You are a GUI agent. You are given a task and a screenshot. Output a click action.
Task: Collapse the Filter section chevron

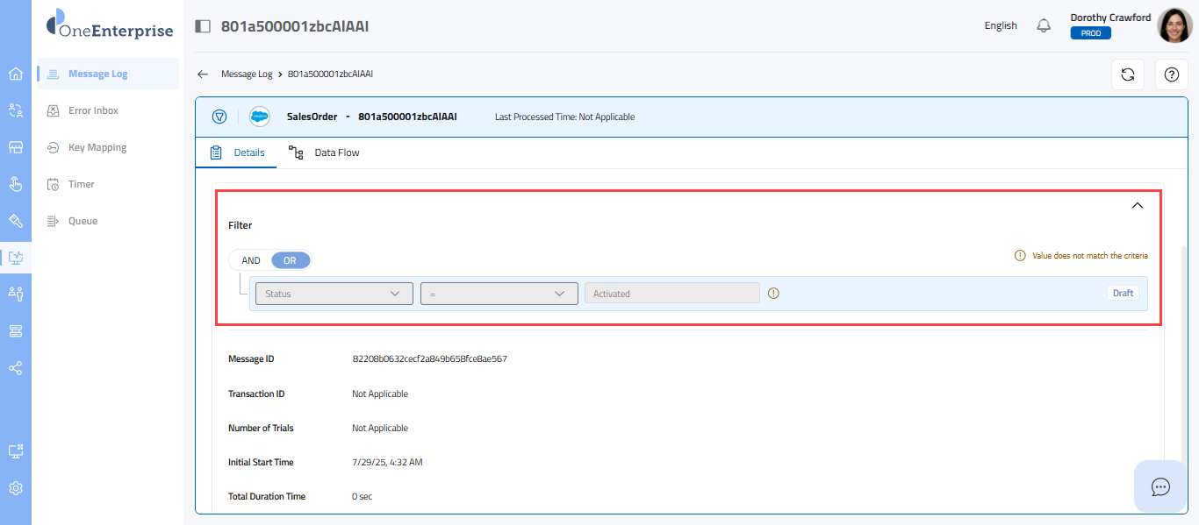point(1137,205)
